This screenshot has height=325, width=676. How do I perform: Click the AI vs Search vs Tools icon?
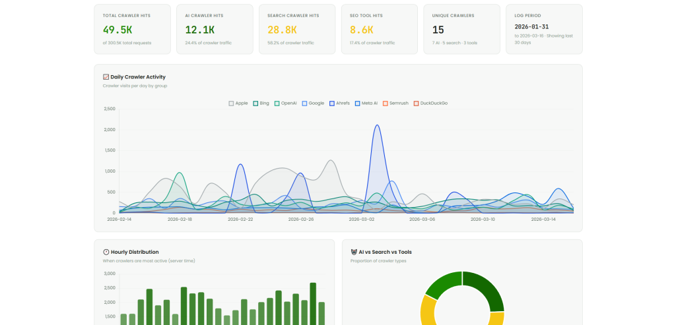[x=354, y=252]
